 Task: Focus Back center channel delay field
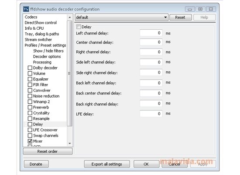coord(151,93)
